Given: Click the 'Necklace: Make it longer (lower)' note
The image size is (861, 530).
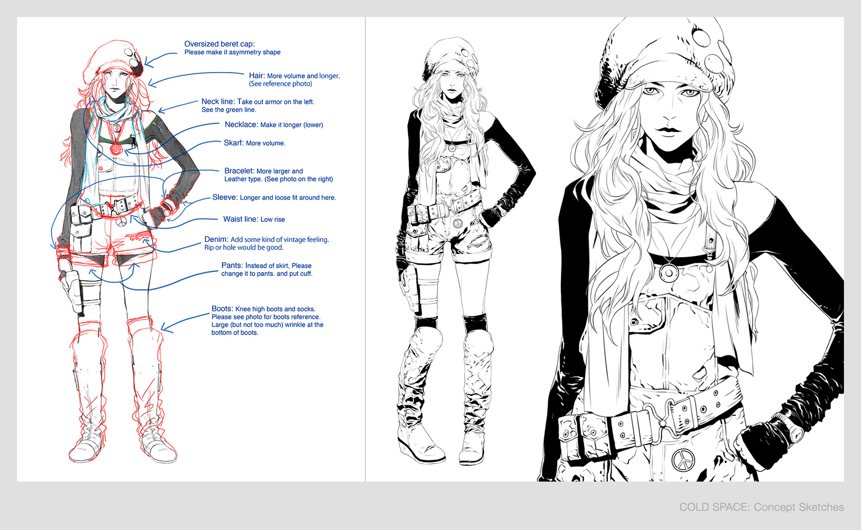Looking at the screenshot, I should (x=274, y=125).
